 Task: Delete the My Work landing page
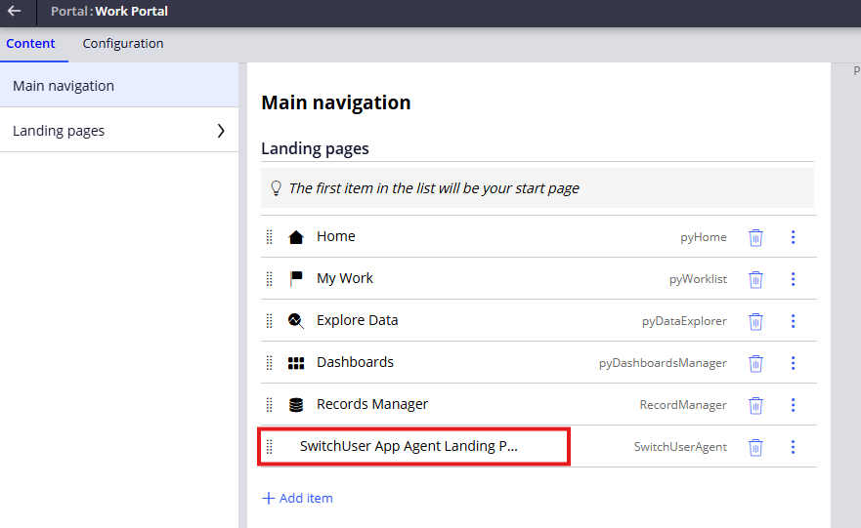[x=755, y=279]
